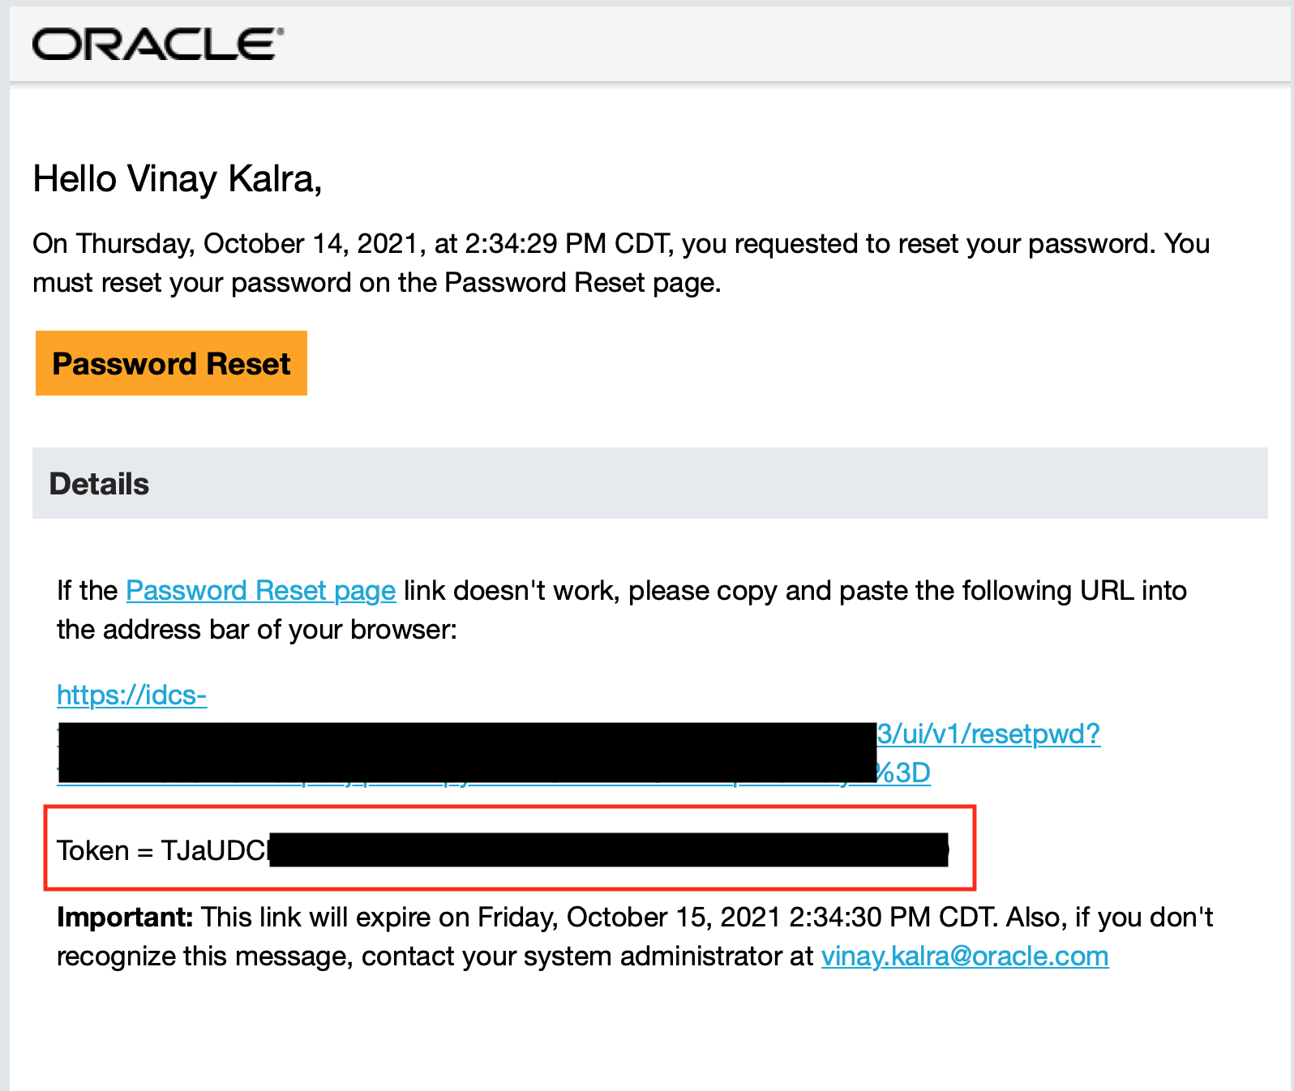Image resolution: width=1294 pixels, height=1091 pixels.
Task: Click the TJaUDC token value text
Action: [x=213, y=850]
